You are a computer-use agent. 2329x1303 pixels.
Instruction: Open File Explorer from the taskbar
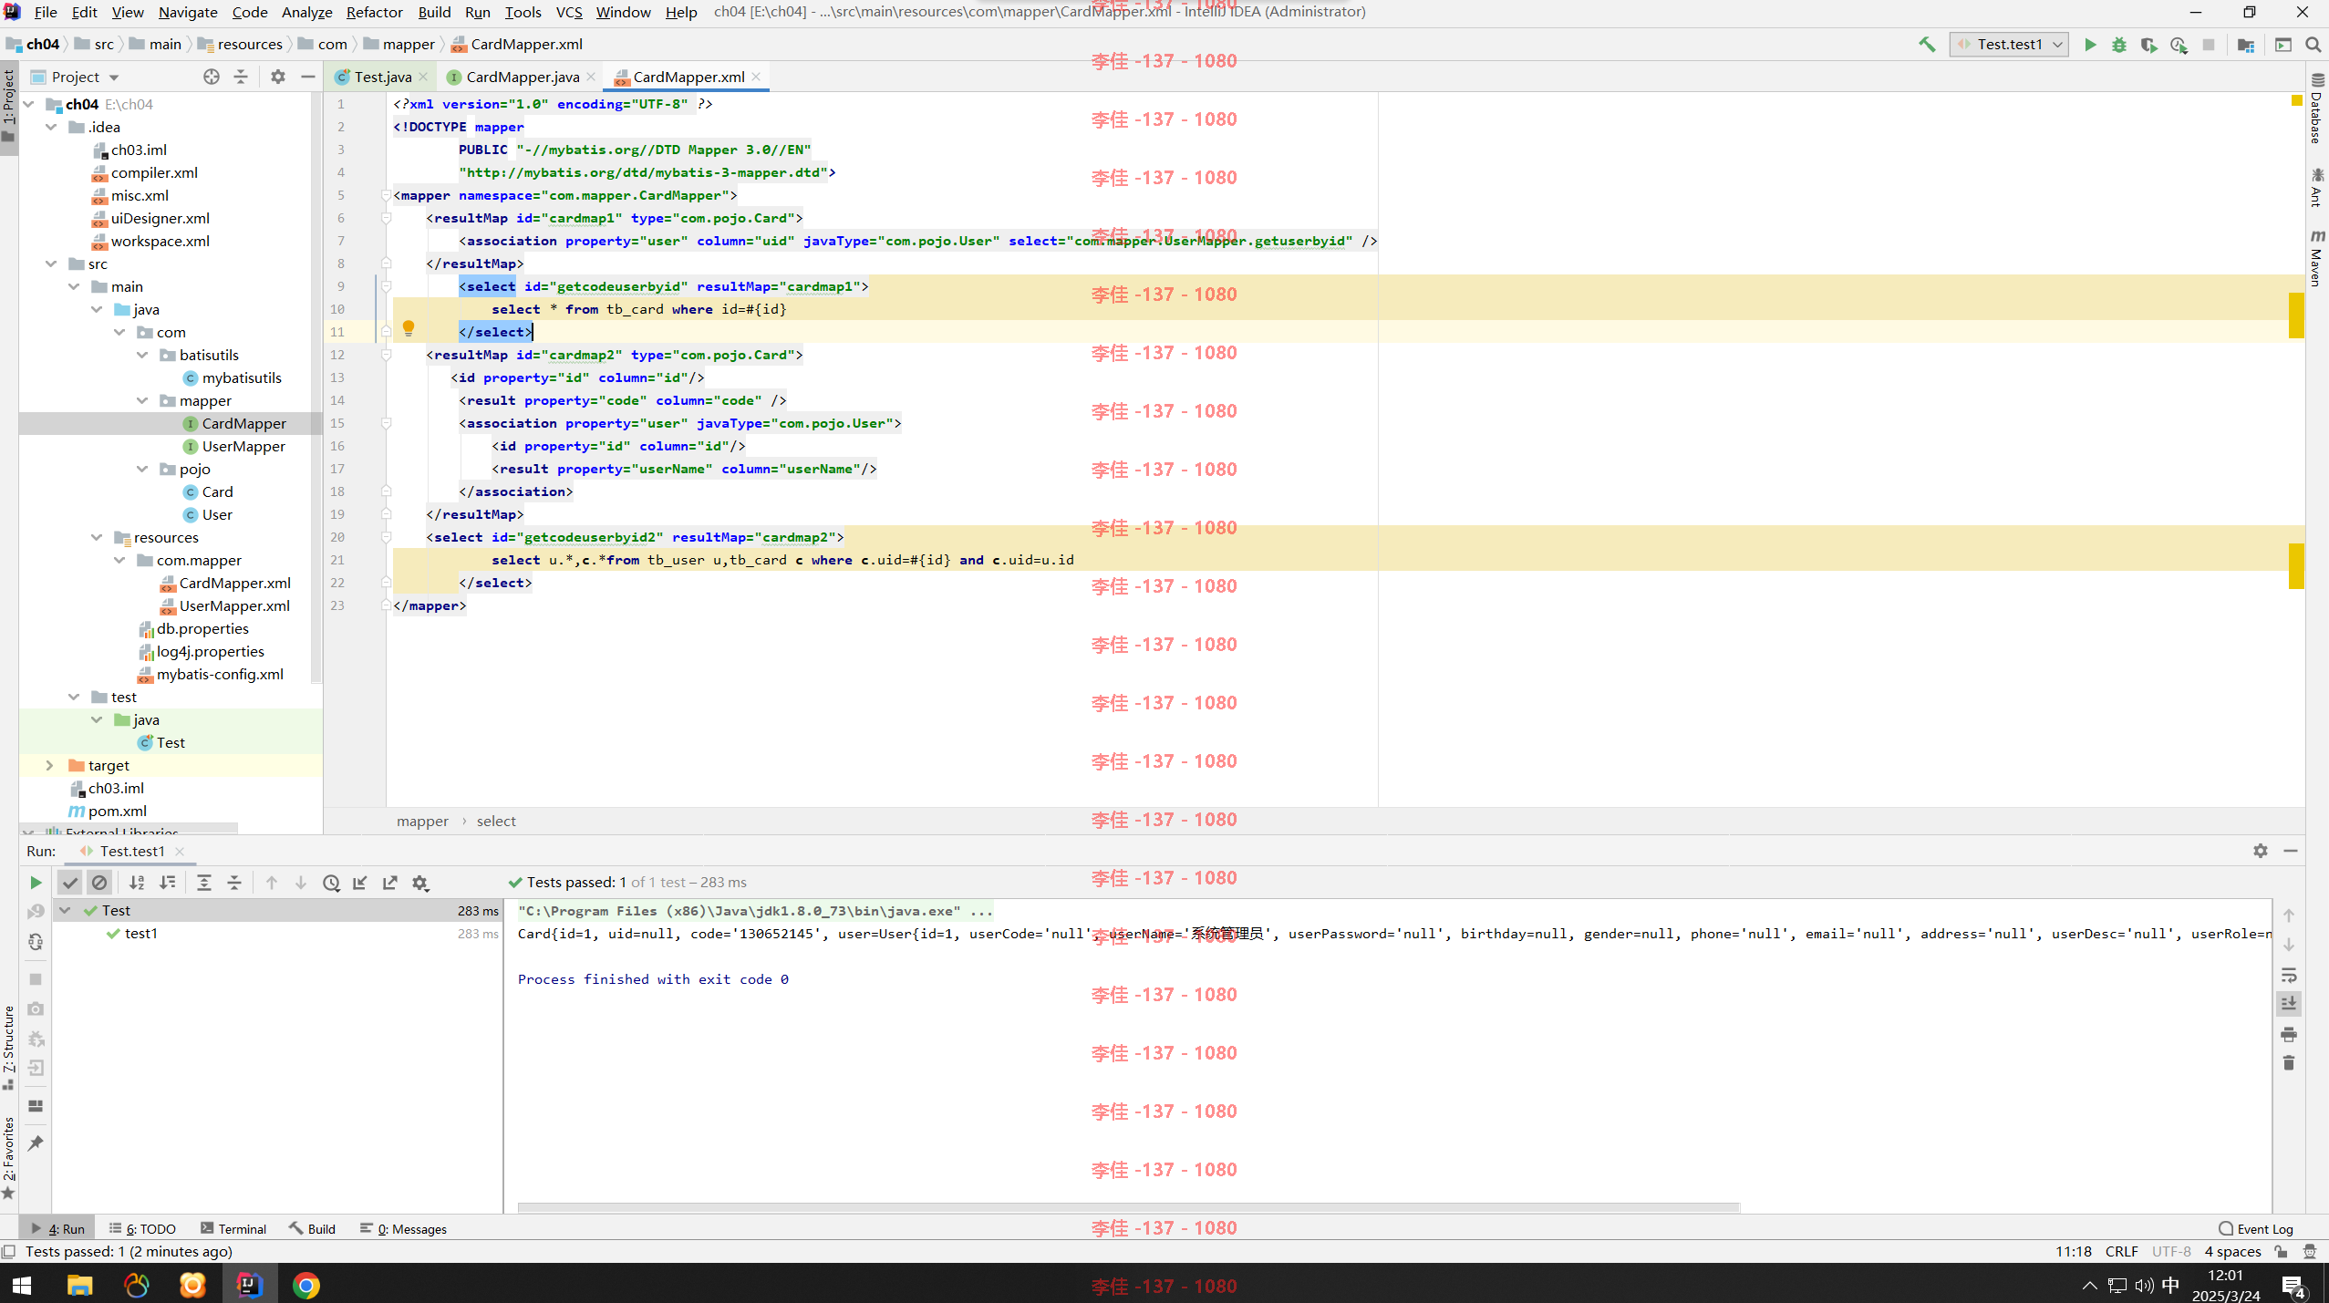(x=80, y=1285)
